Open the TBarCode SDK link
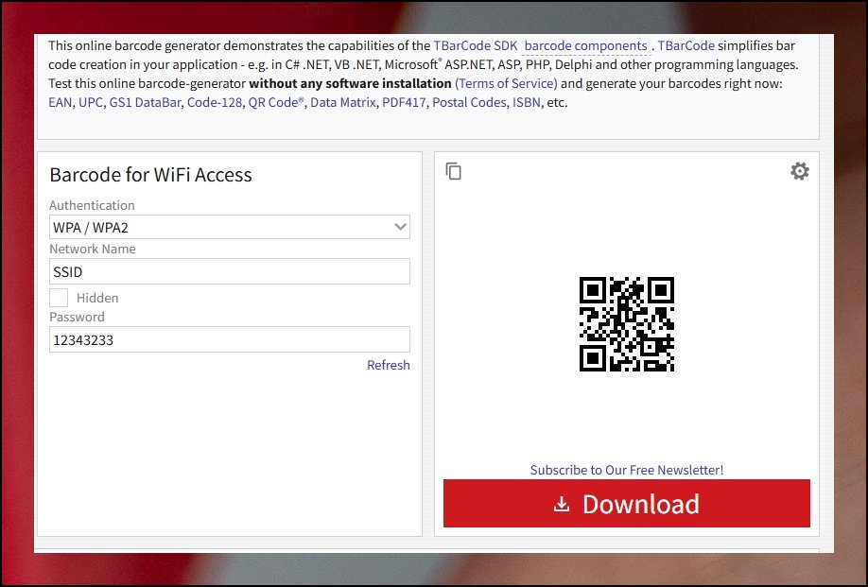 pyautogui.click(x=476, y=46)
